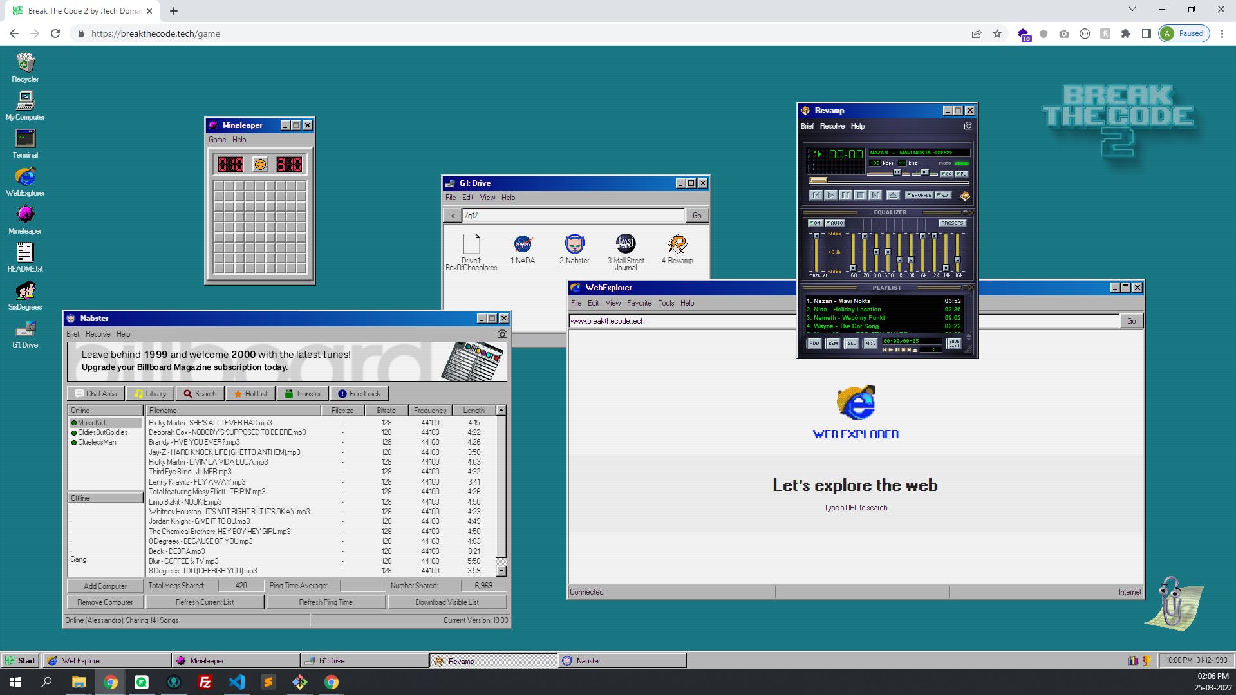Open Favorite menu in WebExplorer
The width and height of the screenshot is (1236, 695).
click(x=639, y=303)
